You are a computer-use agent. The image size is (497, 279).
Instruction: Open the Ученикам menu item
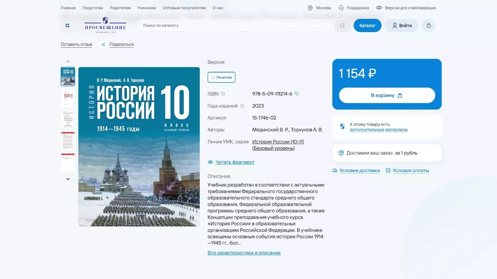146,8
